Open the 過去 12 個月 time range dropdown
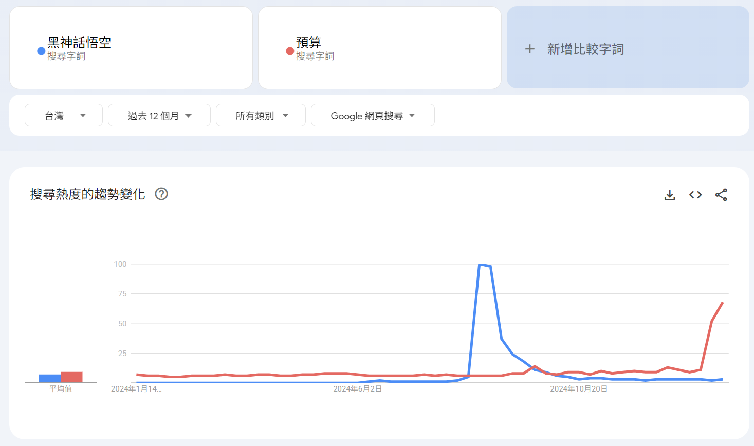Viewport: 754px width, 446px height. [159, 115]
